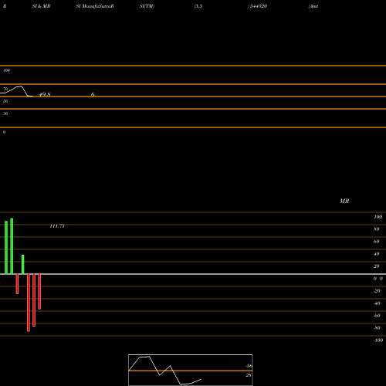The width and height of the screenshot is (386, 386).
Task: Click the short green MR bar
Action: pyautogui.click(x=23, y=265)
